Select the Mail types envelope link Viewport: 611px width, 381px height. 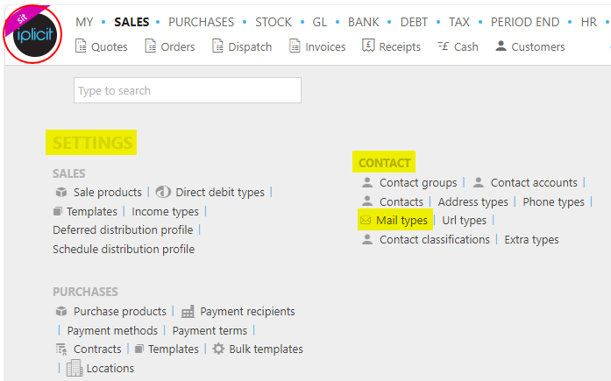click(x=395, y=220)
